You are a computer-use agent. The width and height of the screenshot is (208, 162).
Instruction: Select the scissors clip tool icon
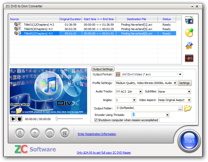pyautogui.click(x=189, y=46)
